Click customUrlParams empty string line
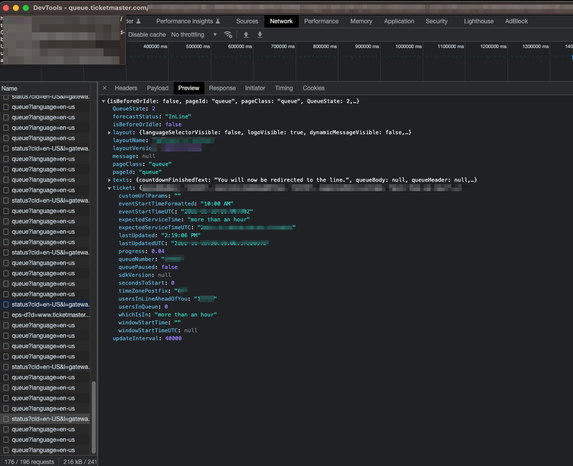Viewport: 573px width, 466px height. pos(149,196)
